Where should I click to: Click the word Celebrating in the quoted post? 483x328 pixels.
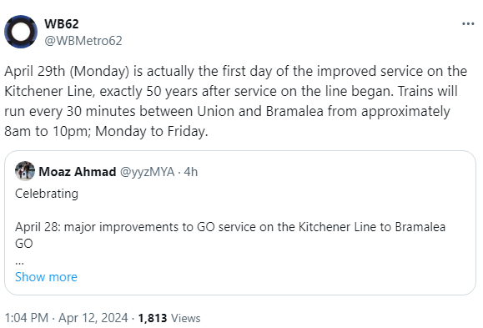[47, 194]
